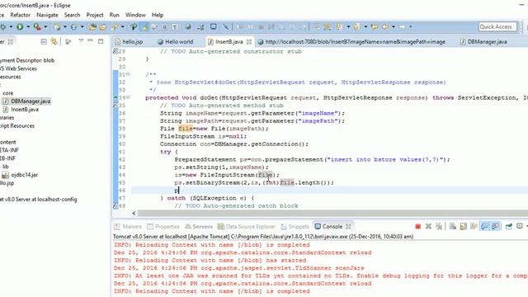The width and height of the screenshot is (528, 297).
Task: Click into the Quick Access field
Action: (497, 26)
